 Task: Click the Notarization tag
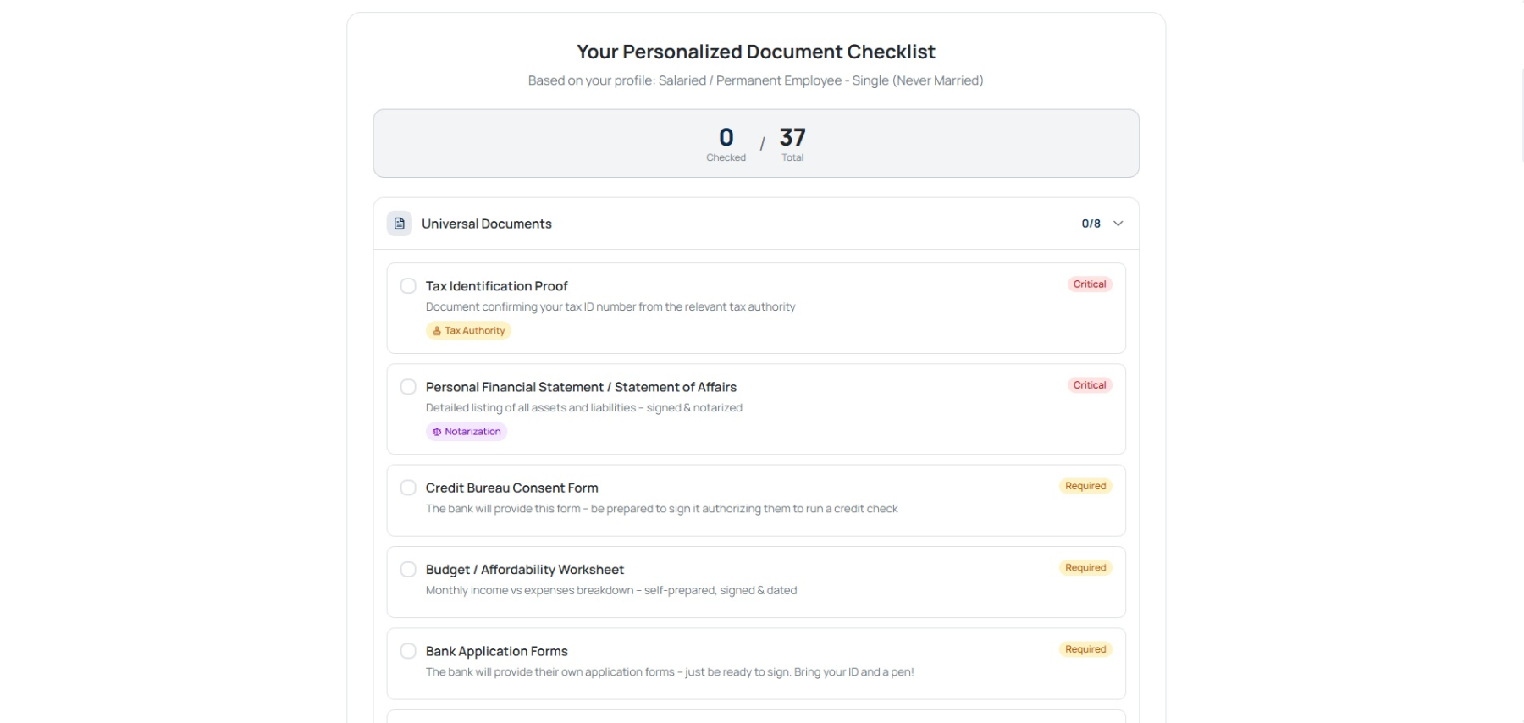(467, 432)
